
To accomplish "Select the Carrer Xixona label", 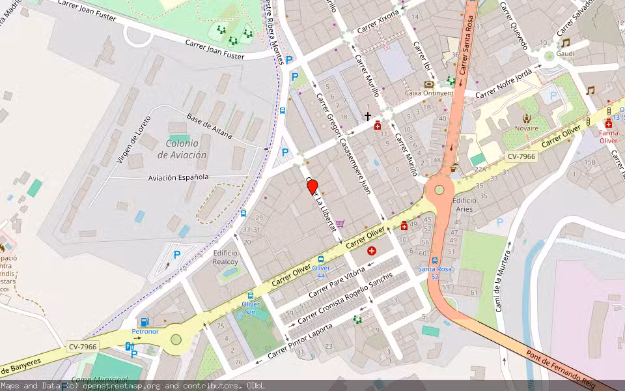I will [378, 22].
